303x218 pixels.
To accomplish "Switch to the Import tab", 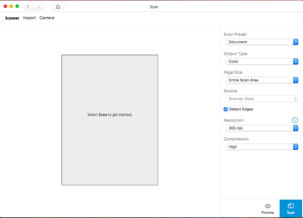I will 29,18.
